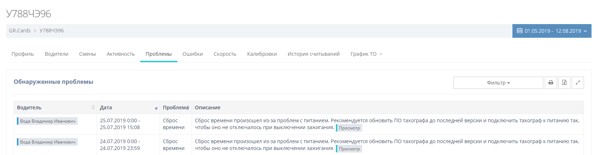The image size is (598, 155).
Task: Select the История считываний tab
Action: click(x=314, y=54)
